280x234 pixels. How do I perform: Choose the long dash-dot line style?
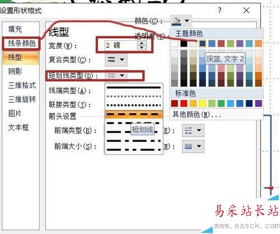tap(134, 141)
